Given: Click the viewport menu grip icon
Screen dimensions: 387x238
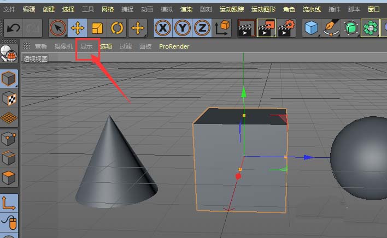Looking at the screenshot, I should point(27,46).
